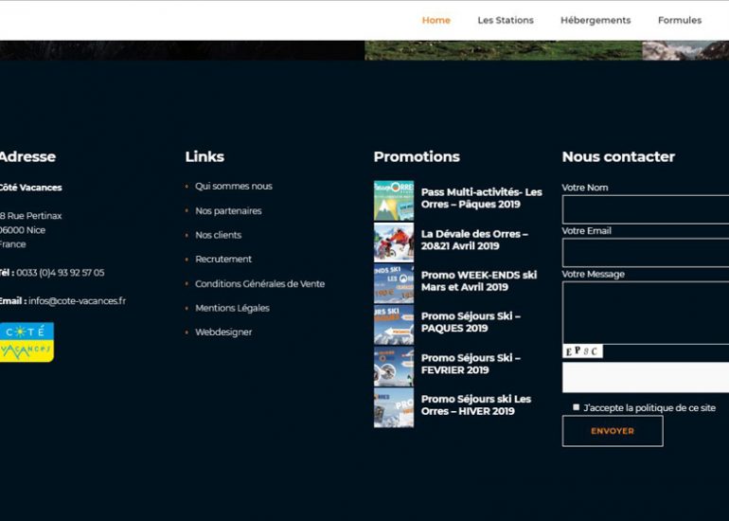The height and width of the screenshot is (521, 729).
Task: Open Promo Séjours Ski FEVRIER thumbnail
Action: 394,366
